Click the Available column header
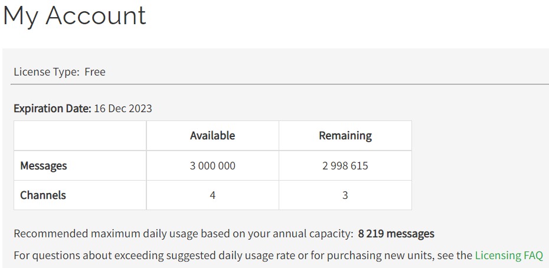The height and width of the screenshot is (268, 549). pos(213,136)
